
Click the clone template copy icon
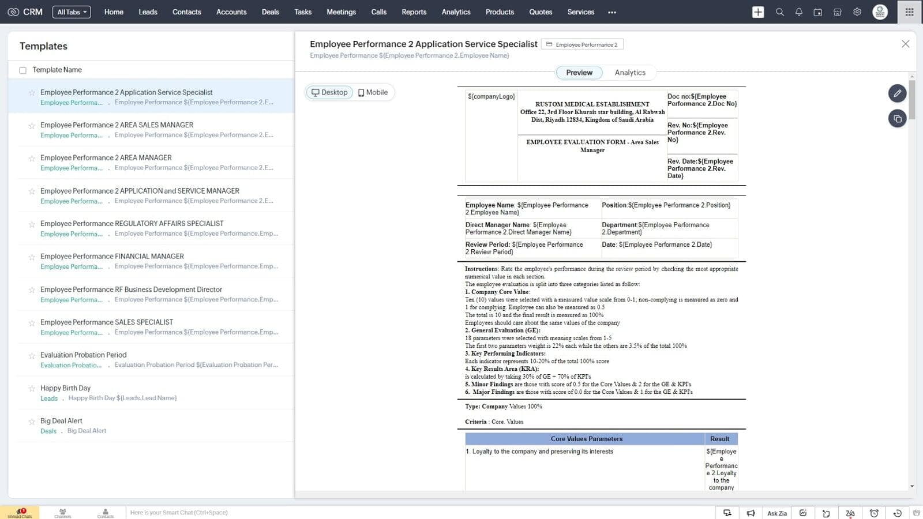pos(897,119)
